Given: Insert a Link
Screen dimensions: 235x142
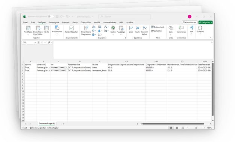Looking at the screenshot, I should (x=171, y=30).
